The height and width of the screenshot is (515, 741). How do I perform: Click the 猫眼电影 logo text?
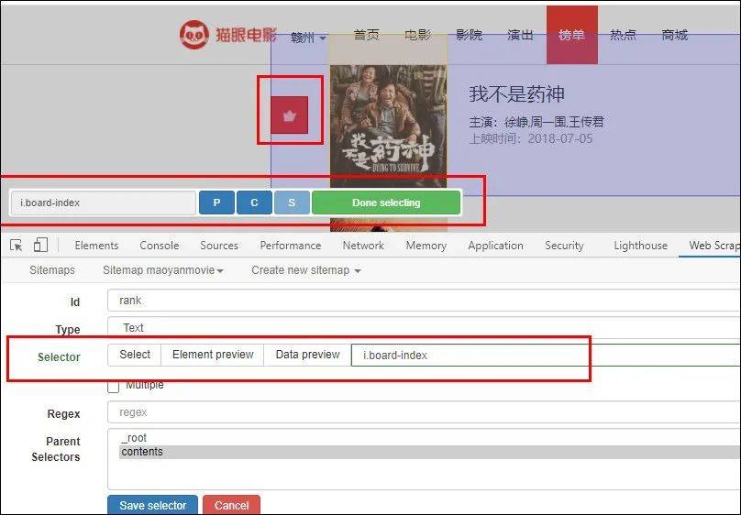pyautogui.click(x=246, y=35)
